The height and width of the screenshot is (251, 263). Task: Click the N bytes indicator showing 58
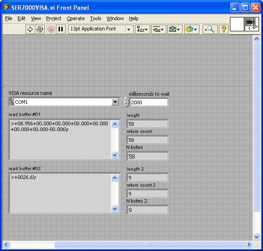[148, 156]
